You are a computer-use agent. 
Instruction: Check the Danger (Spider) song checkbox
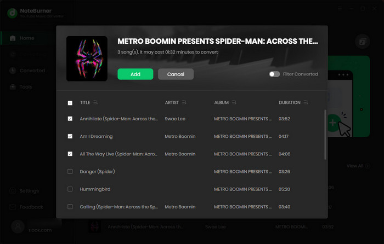click(70, 172)
